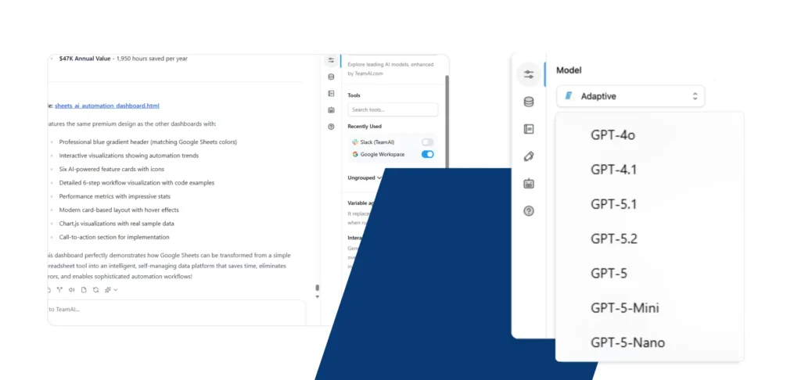Click panel layout icon in small chat window
Viewport: 801px width, 380px height.
pos(331,94)
